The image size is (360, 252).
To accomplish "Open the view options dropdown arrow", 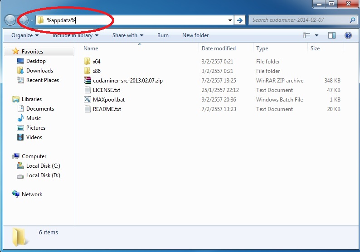I will [x=316, y=35].
